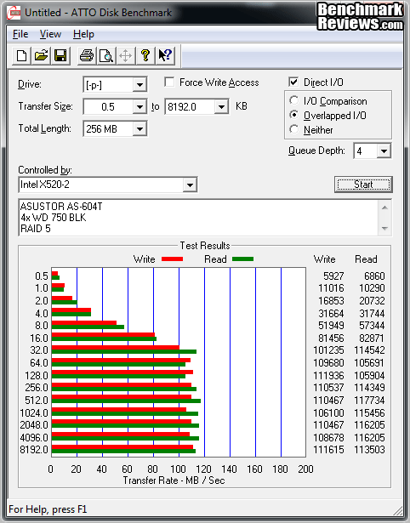The image size is (410, 523).
Task: Click down arrow of description scrollbar
Action: [384, 229]
